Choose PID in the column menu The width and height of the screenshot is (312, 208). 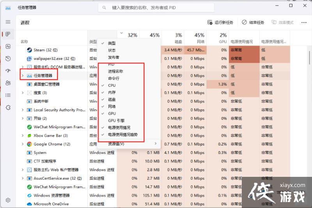coord(129,64)
